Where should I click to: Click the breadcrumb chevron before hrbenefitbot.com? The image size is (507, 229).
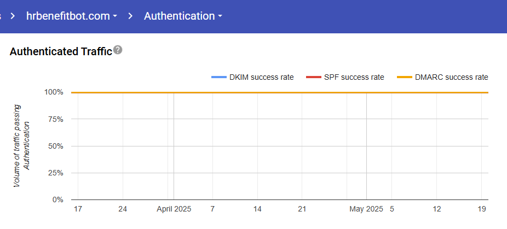point(11,16)
